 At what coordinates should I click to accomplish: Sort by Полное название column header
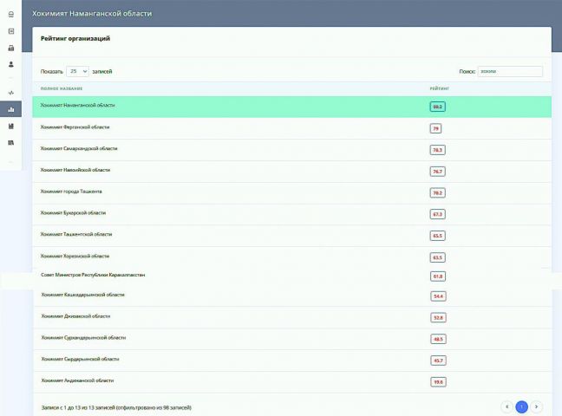coord(61,88)
